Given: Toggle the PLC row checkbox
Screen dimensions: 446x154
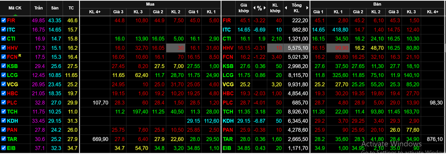Looking at the screenshot, I should click(x=3, y=102).
